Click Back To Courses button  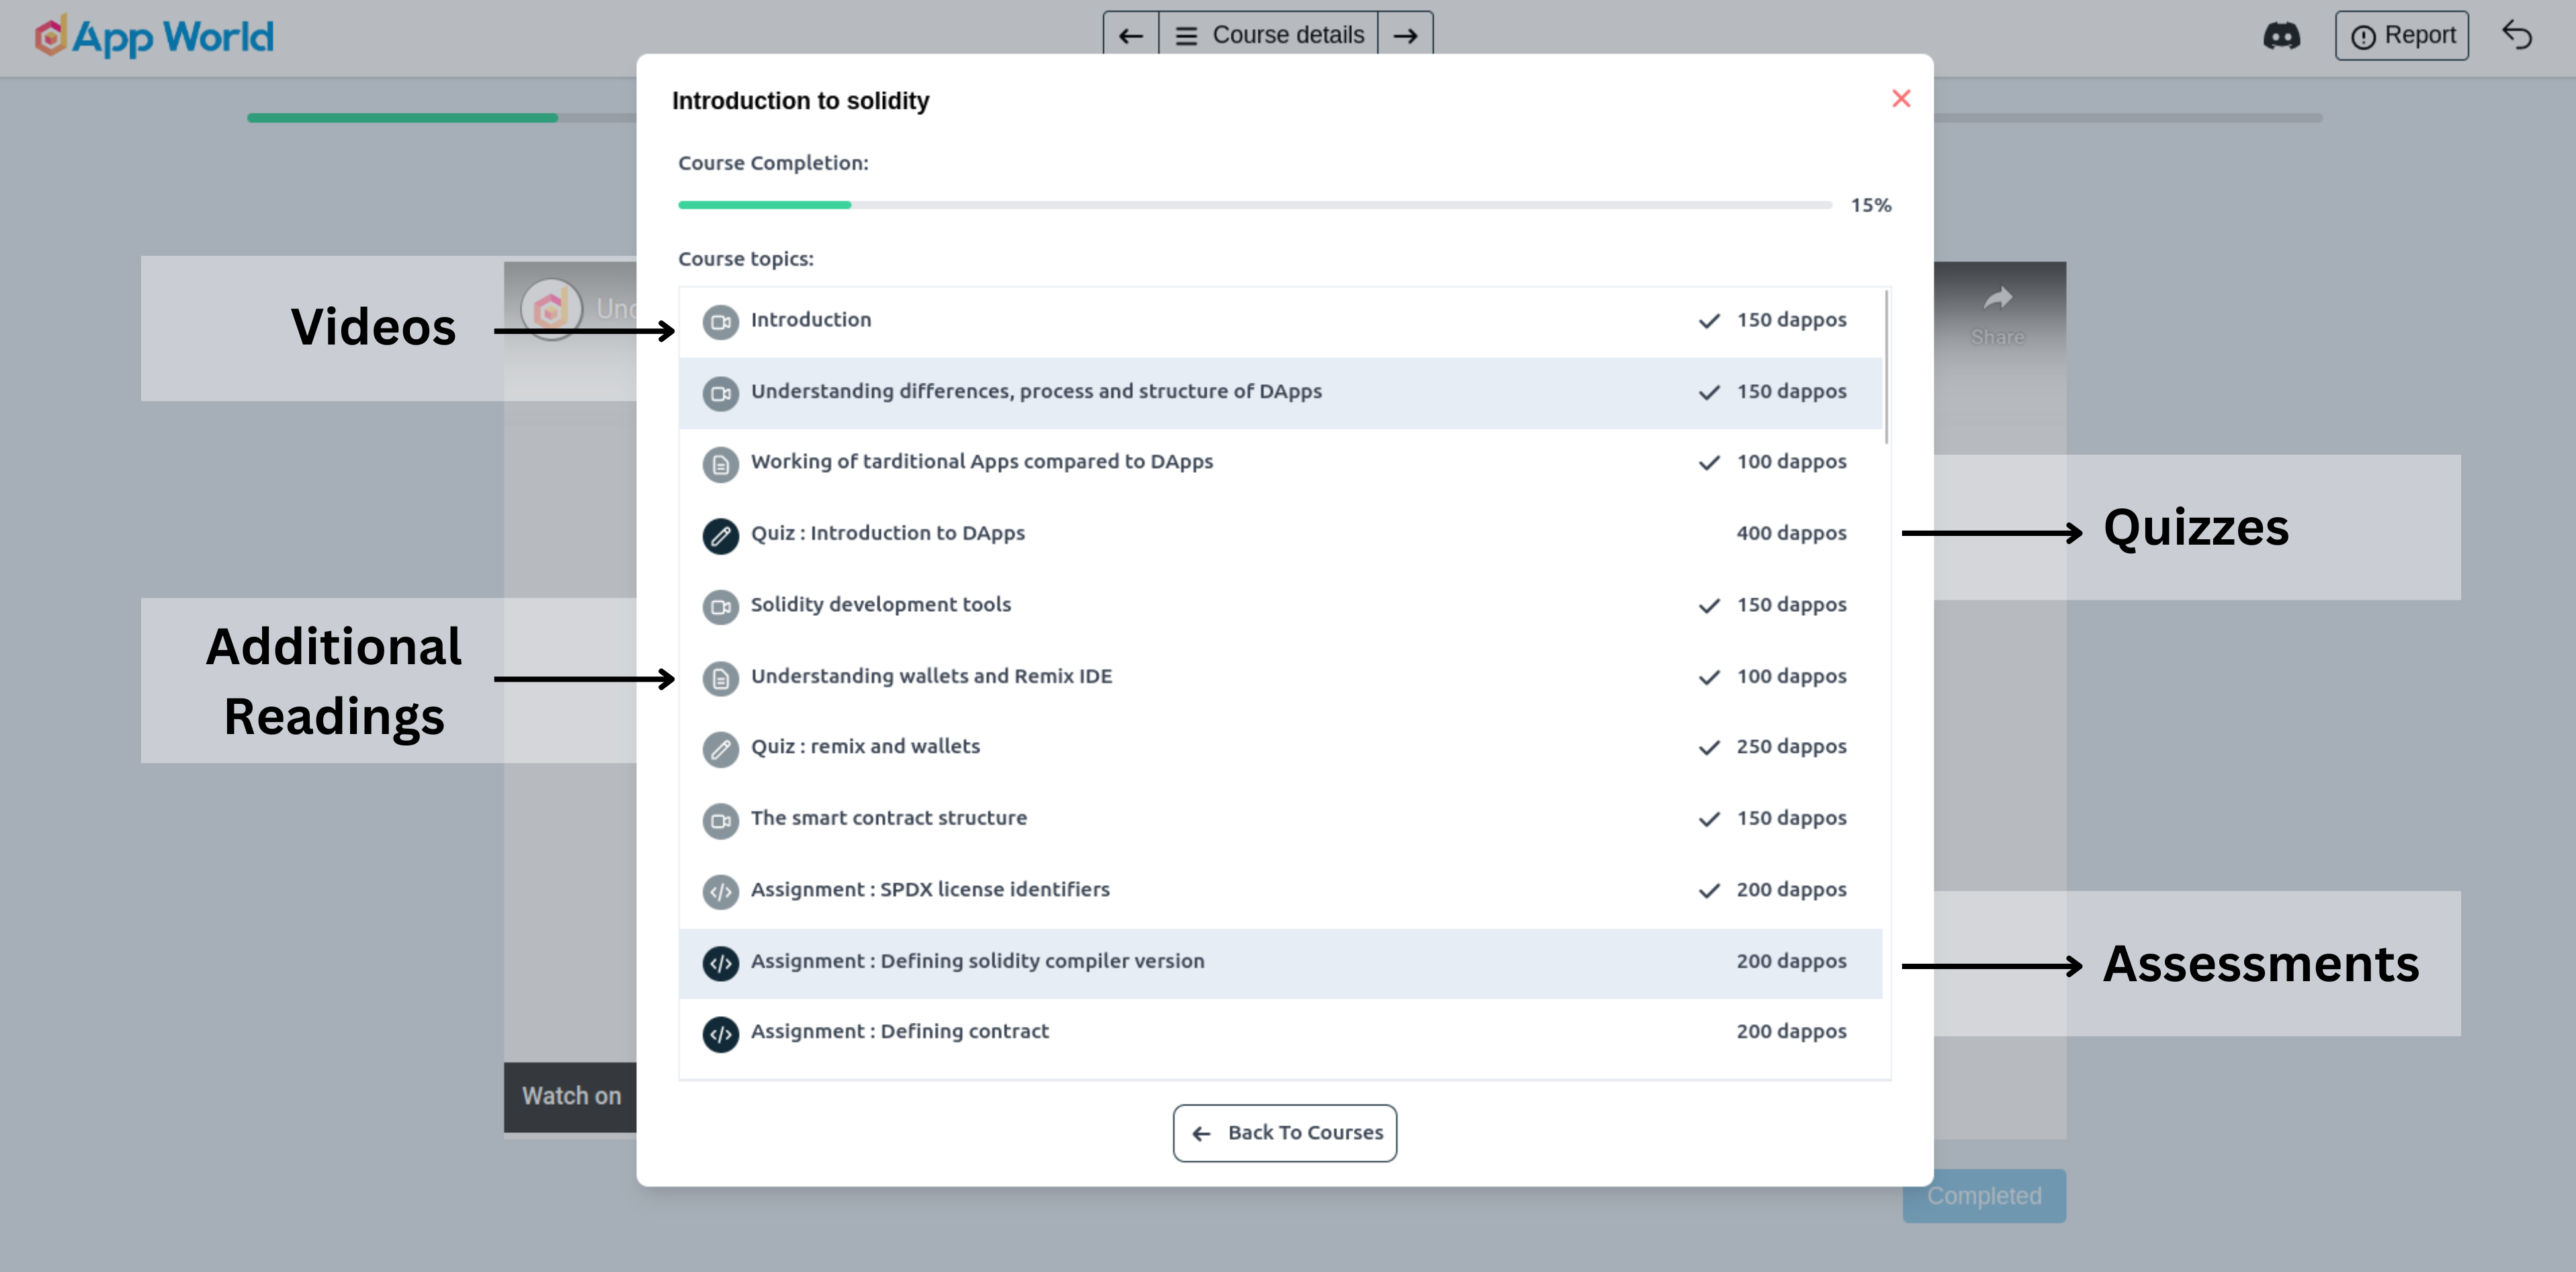(x=1285, y=1133)
